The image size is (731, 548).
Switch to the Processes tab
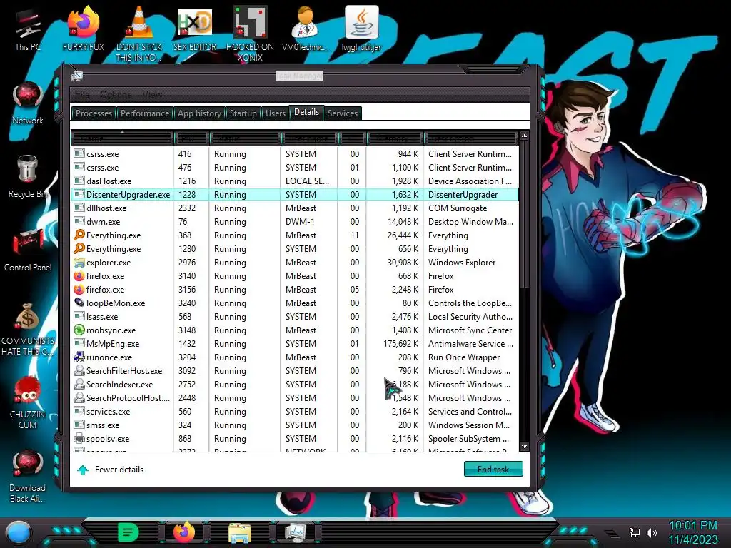click(94, 113)
